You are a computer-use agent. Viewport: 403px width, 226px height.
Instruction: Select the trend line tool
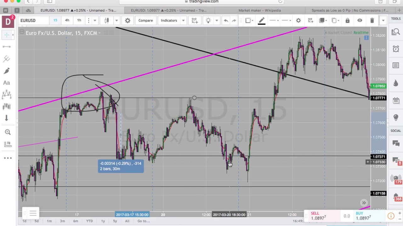click(x=7, y=47)
